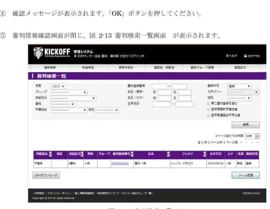
Task: Go to next page pager icon
Action: (252, 142)
